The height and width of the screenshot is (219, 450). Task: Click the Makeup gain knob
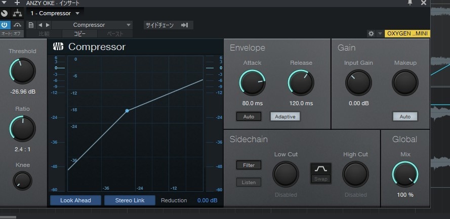click(405, 82)
